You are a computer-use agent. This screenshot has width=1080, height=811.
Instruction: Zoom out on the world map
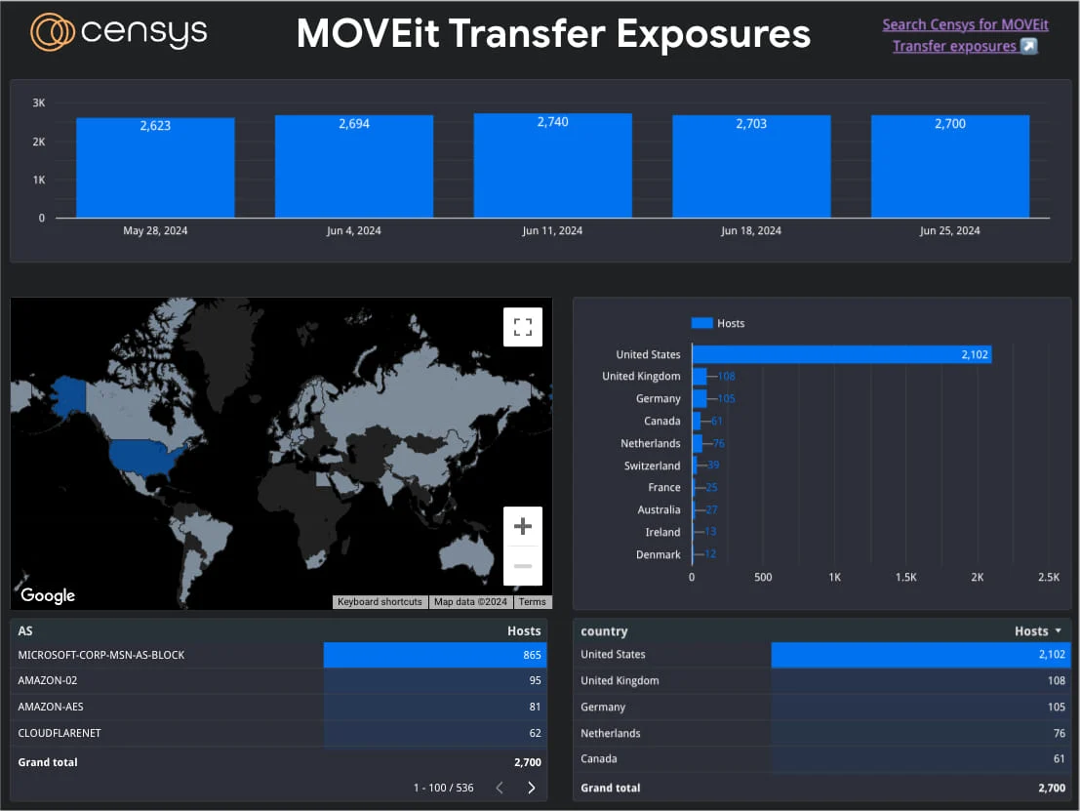pos(522,566)
